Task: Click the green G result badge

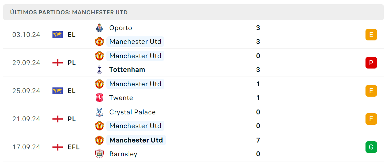Action: (x=371, y=147)
